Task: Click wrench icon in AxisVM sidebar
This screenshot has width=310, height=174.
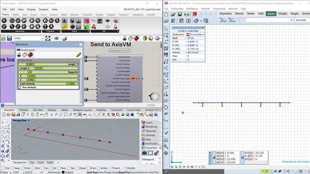Action: (166, 146)
